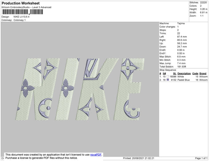Viewport: 209px width, 161px height.
Task: Select the zoom value '1:1'
Action: (x=202, y=16)
